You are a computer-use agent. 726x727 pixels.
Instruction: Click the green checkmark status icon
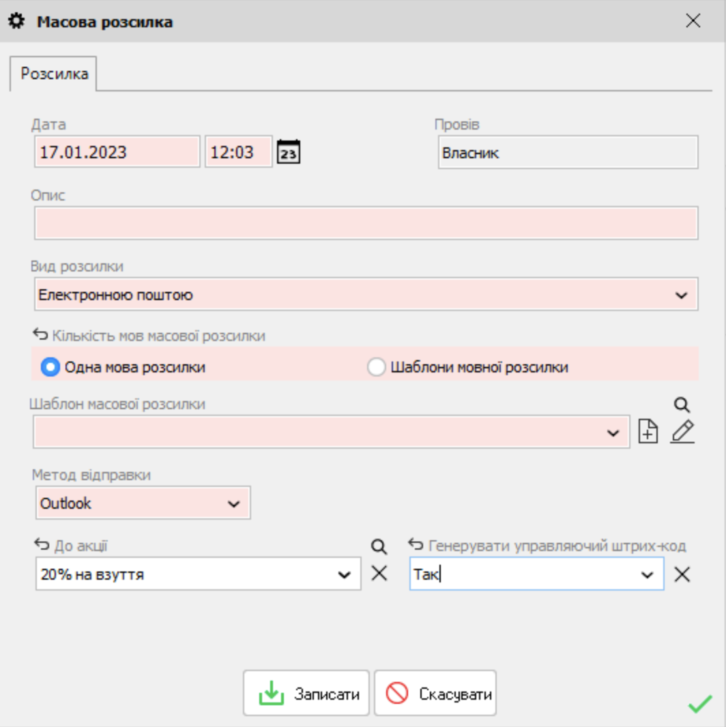699,704
